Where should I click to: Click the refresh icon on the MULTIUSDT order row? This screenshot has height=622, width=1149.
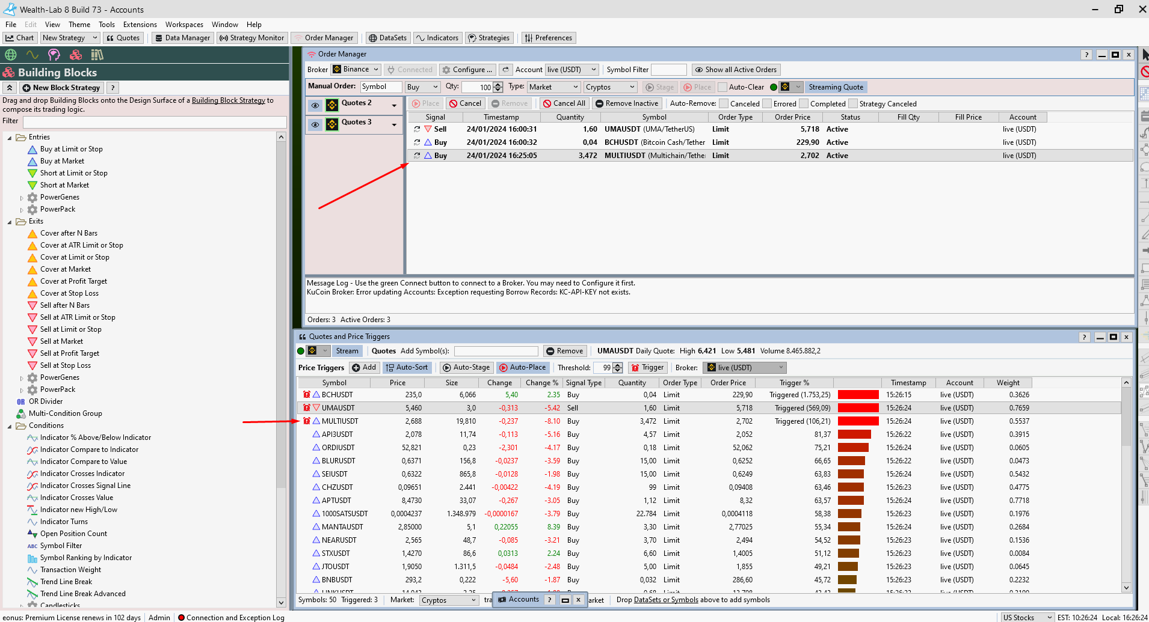[x=417, y=156]
